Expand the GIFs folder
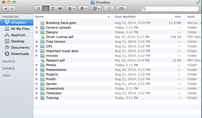Viewport: 202px width, 118px height. [37, 46]
